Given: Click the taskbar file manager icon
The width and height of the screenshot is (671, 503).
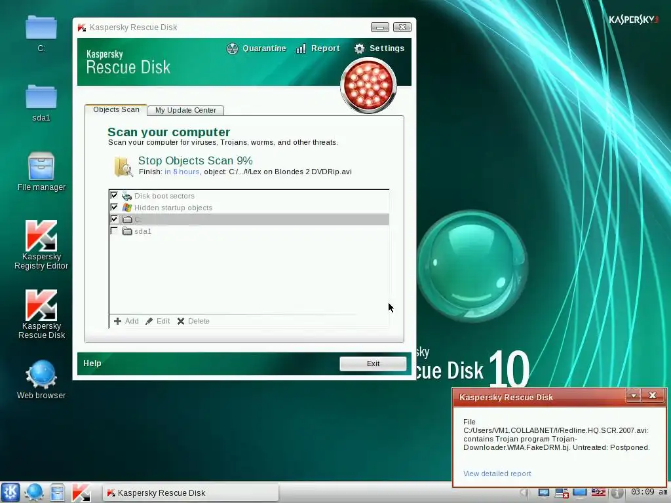Looking at the screenshot, I should 57,493.
